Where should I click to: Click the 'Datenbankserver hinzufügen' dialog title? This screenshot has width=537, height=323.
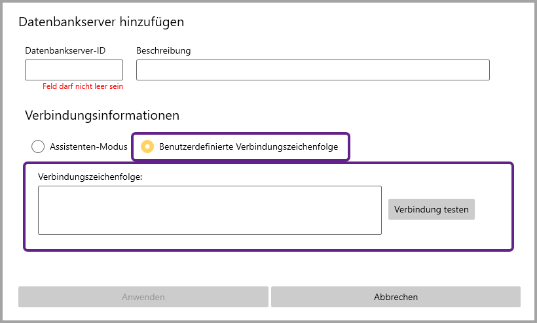pyautogui.click(x=101, y=22)
